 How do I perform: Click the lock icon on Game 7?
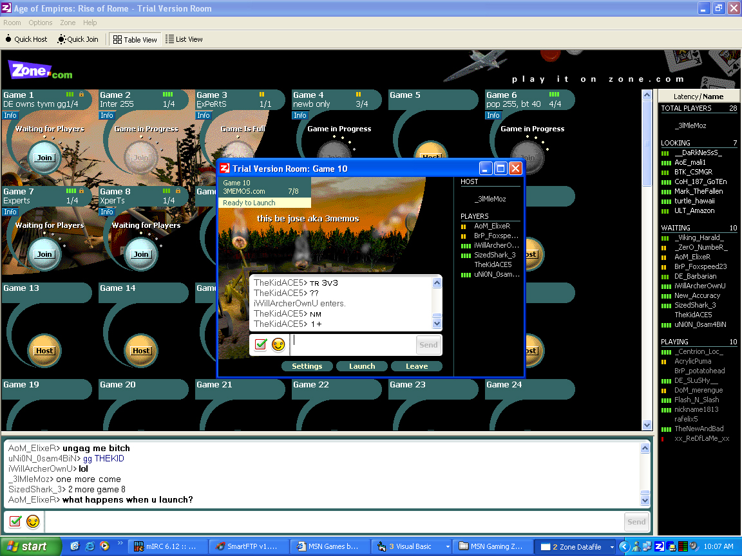[81, 191]
